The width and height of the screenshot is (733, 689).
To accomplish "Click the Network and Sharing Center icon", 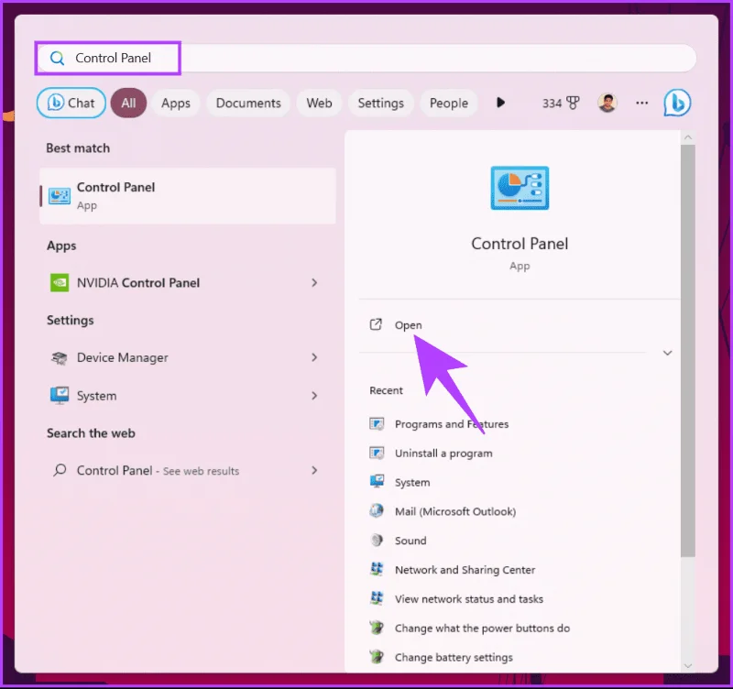I will 377,569.
